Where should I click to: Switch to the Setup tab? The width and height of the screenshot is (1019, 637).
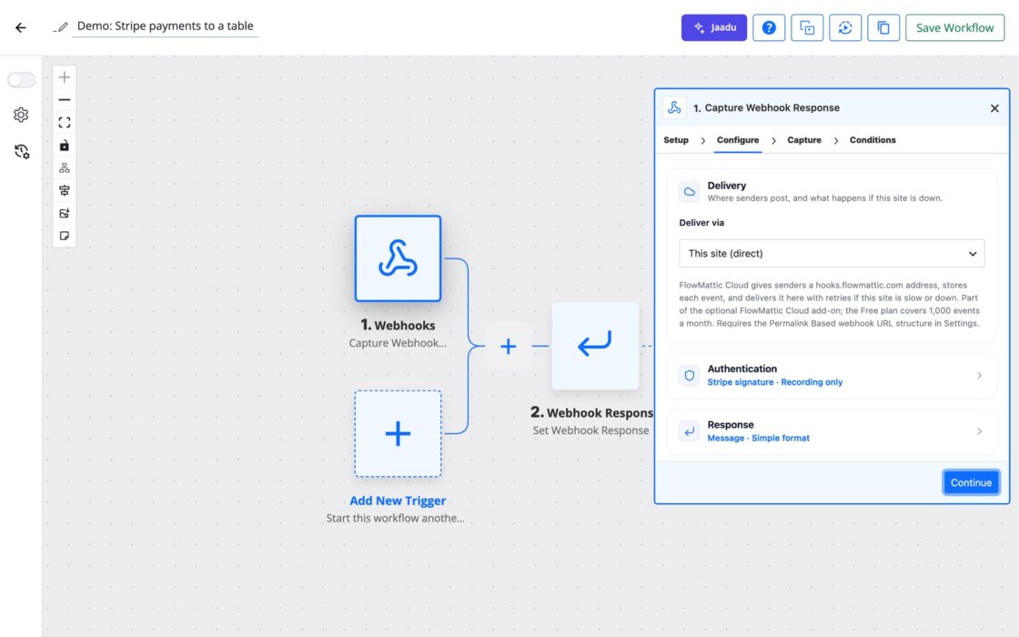pos(676,140)
